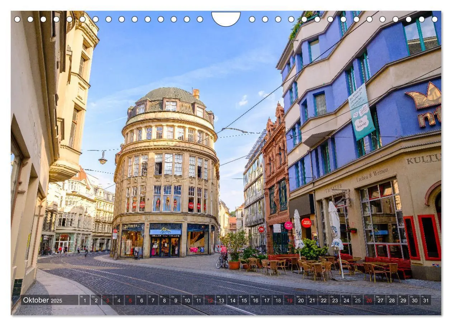
Task: Select day 7 in the calendar strip
Action: [153, 300]
